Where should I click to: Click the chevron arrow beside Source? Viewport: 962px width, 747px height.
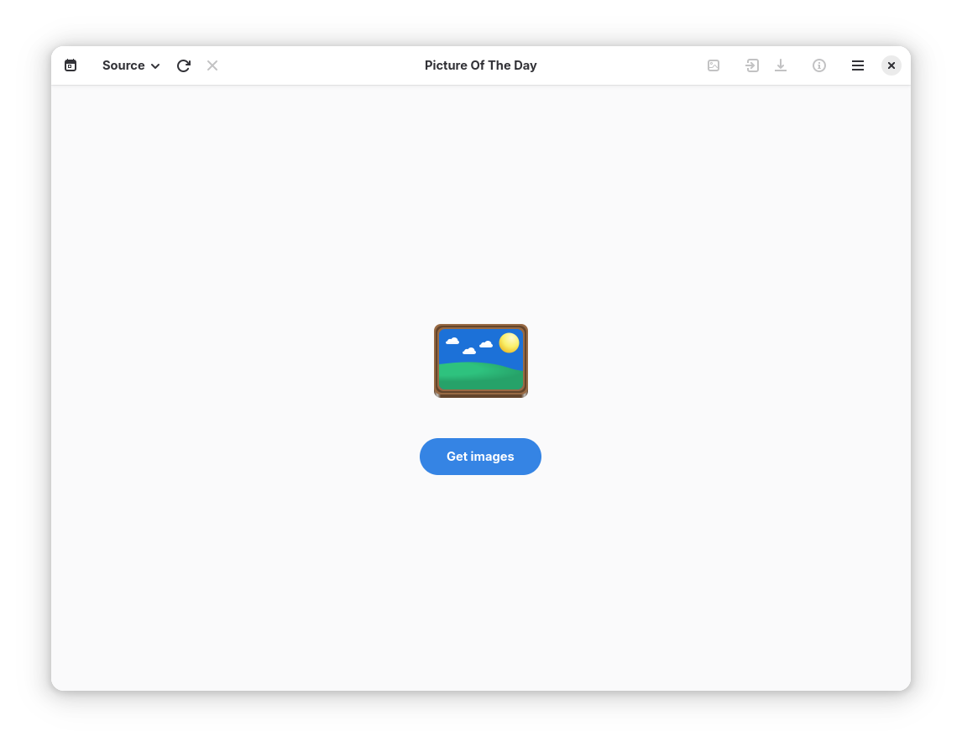pyautogui.click(x=155, y=66)
